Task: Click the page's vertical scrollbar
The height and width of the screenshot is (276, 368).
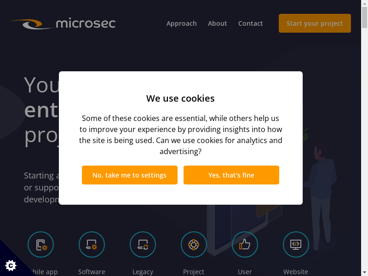Action: pyautogui.click(x=364, y=138)
